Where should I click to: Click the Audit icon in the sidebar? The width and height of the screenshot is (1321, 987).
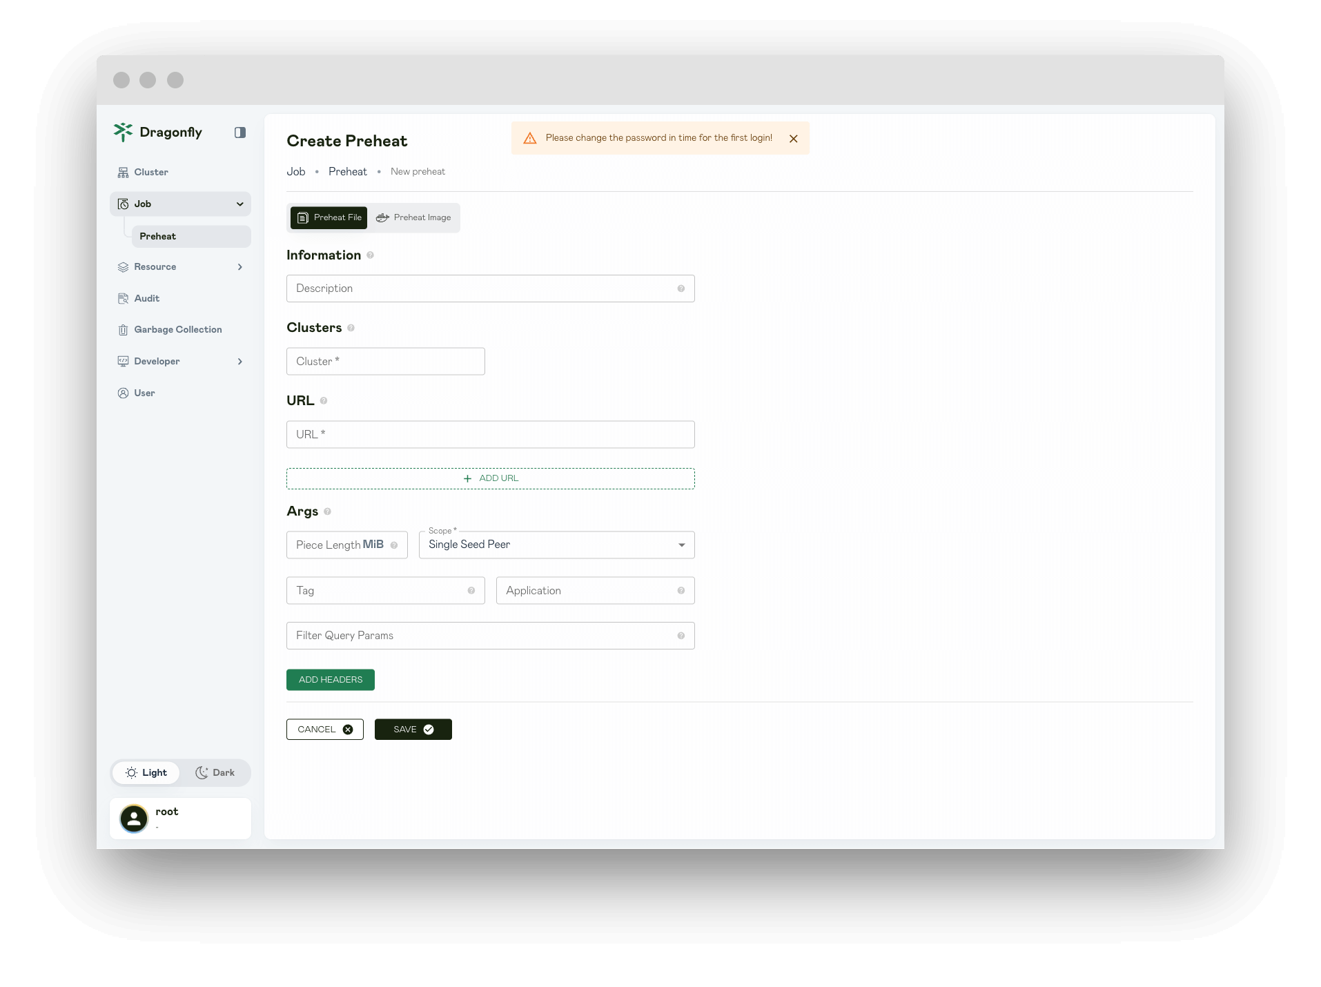point(123,298)
